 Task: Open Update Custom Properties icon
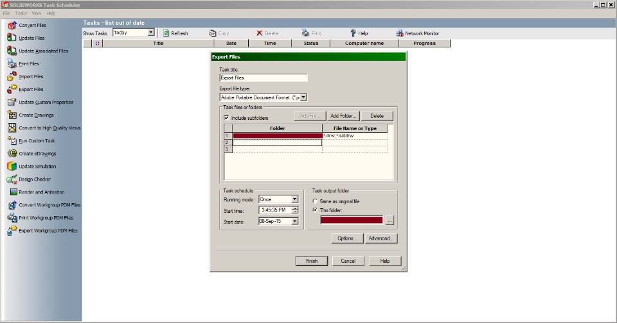point(12,102)
